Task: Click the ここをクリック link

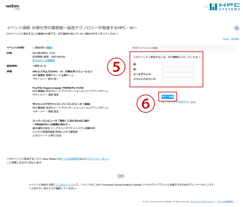Action: point(64,185)
